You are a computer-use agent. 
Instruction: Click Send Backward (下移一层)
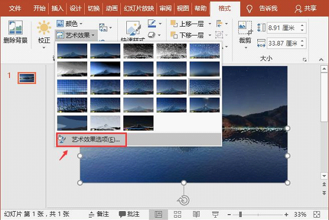point(187,35)
